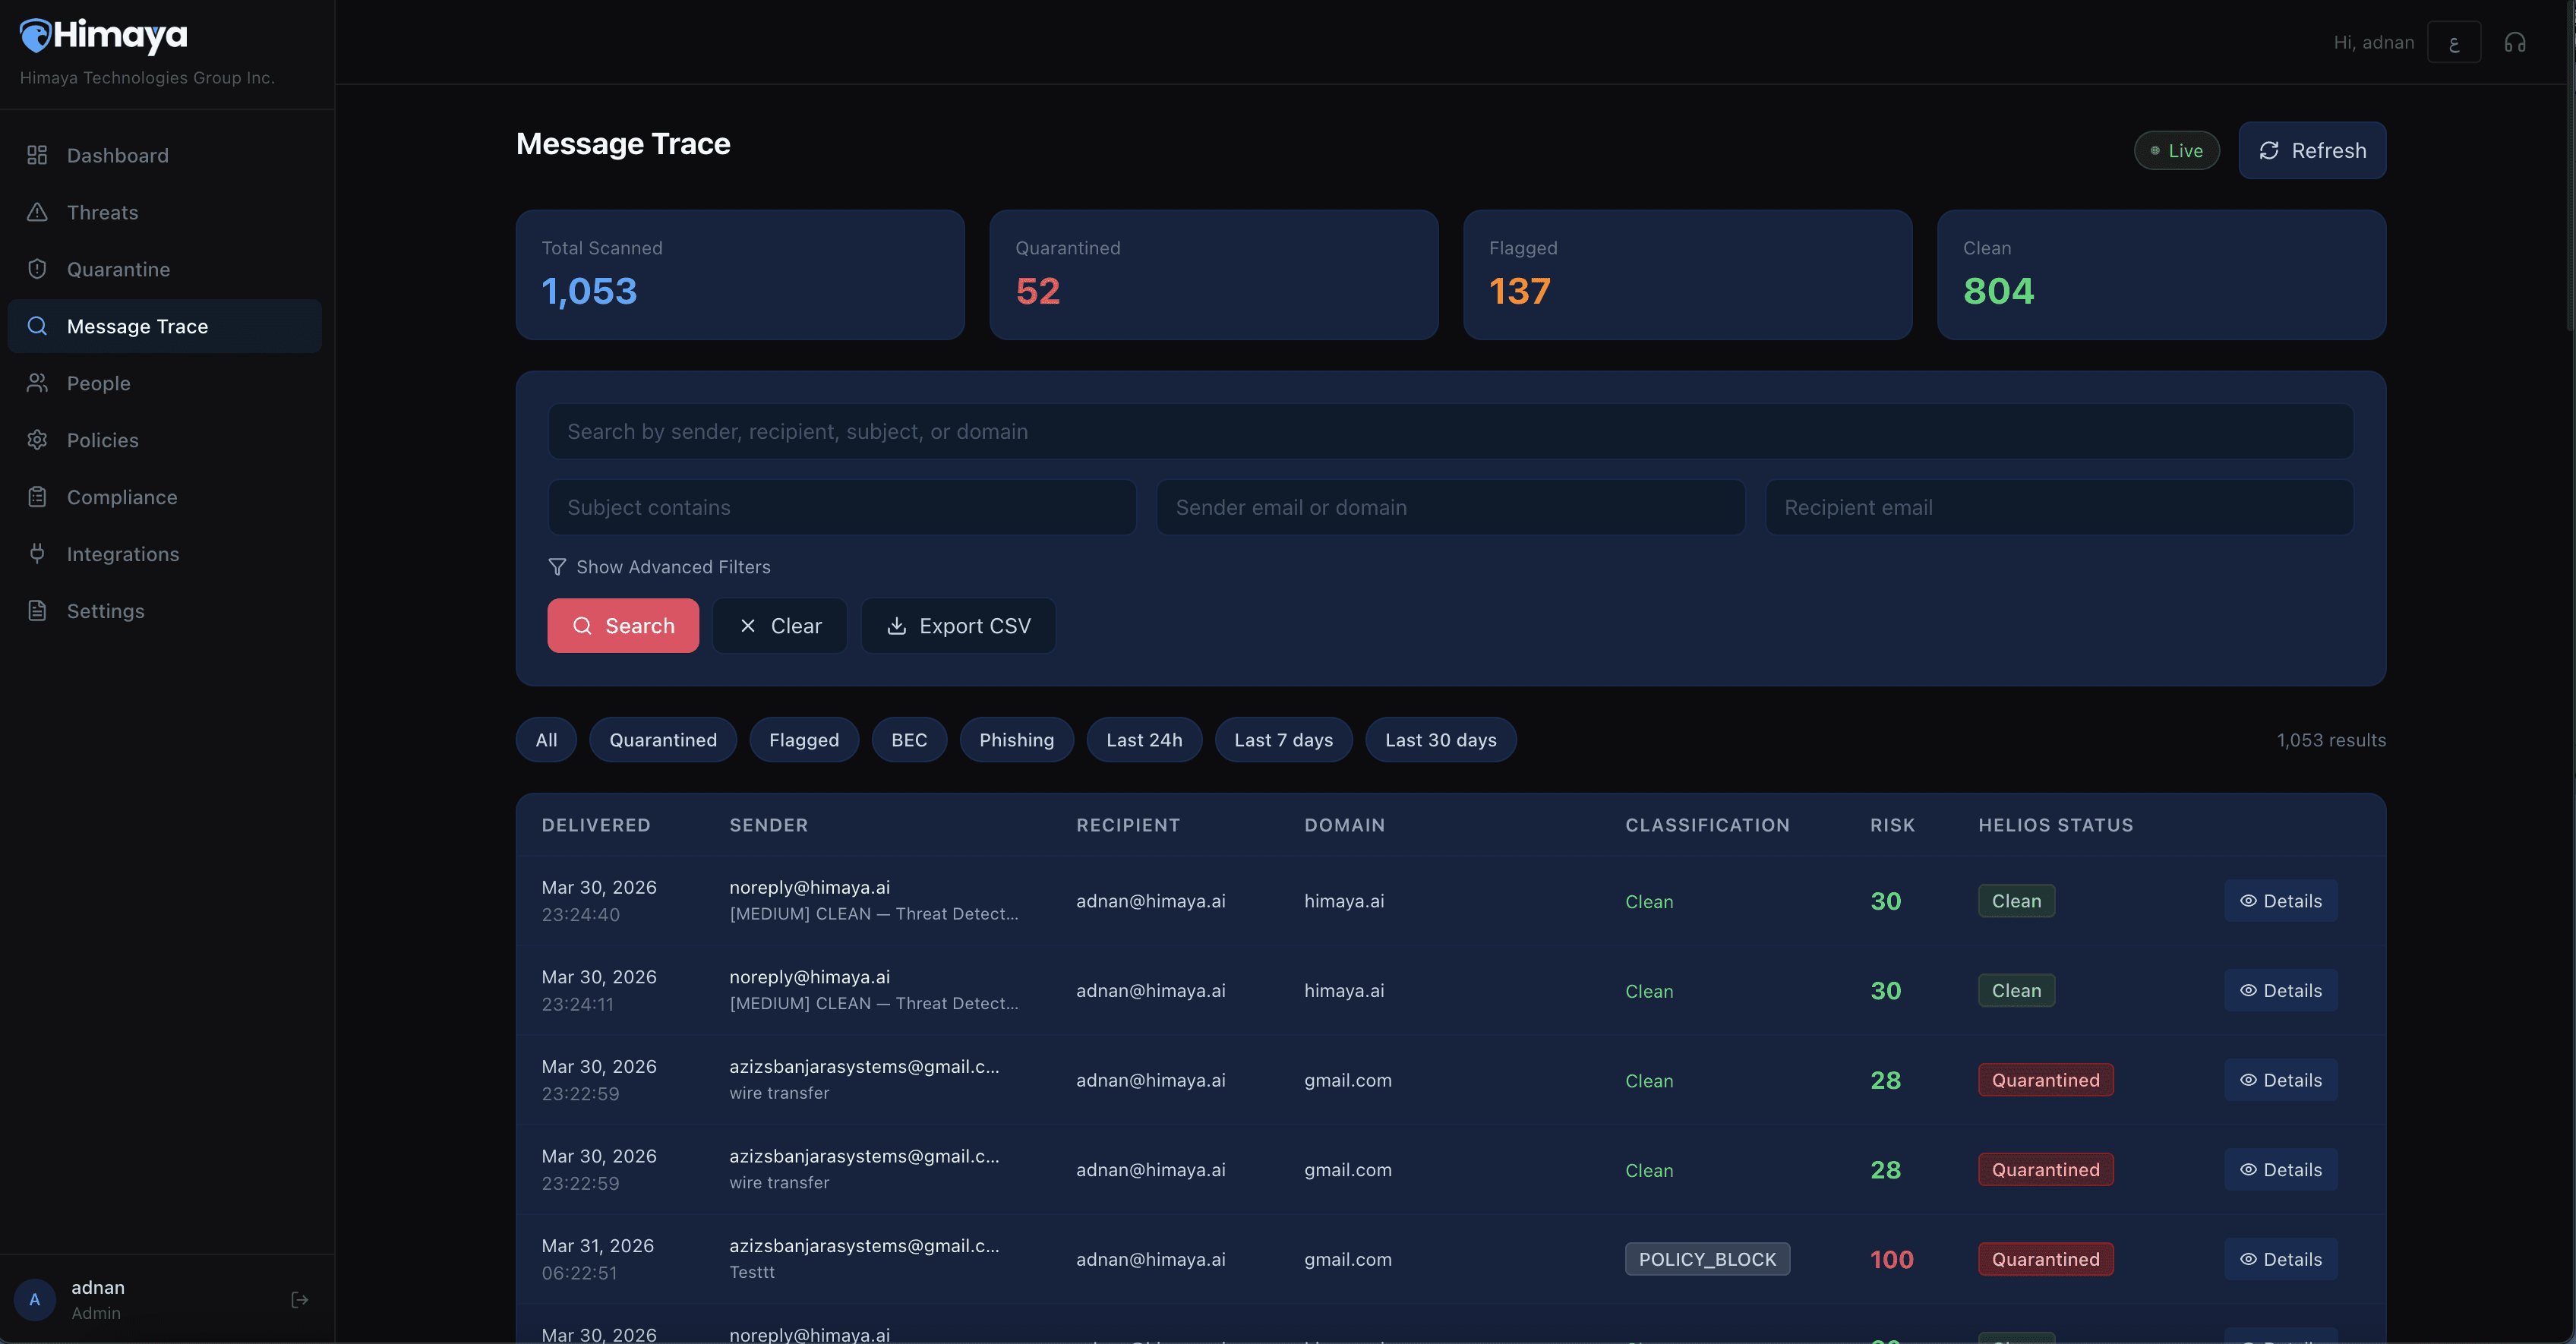Click the People icon in sidebar
This screenshot has height=1344, width=2576.
(37, 383)
